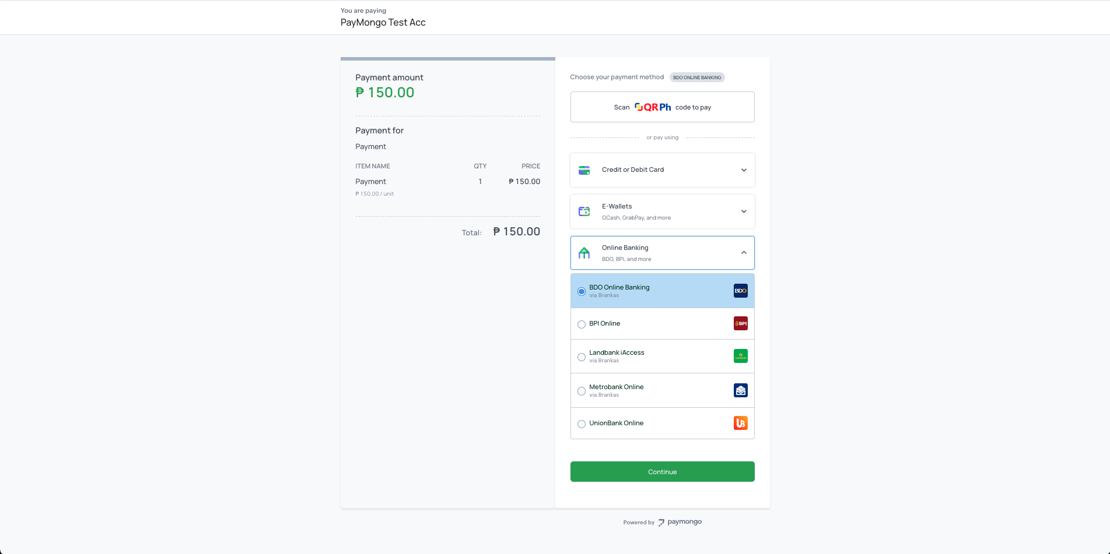The height and width of the screenshot is (554, 1110).
Task: Click the BDO bank logo icon
Action: tap(740, 291)
